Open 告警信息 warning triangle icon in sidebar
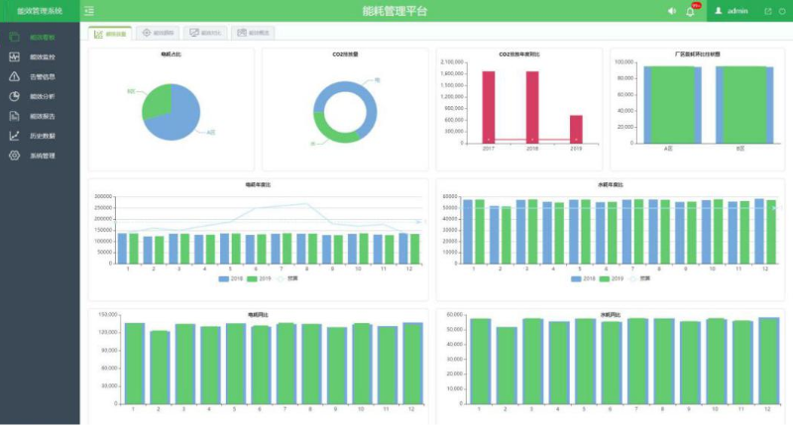The width and height of the screenshot is (793, 426). (x=14, y=76)
